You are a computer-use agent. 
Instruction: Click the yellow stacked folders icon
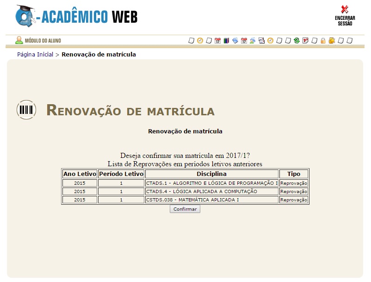[x=332, y=41]
